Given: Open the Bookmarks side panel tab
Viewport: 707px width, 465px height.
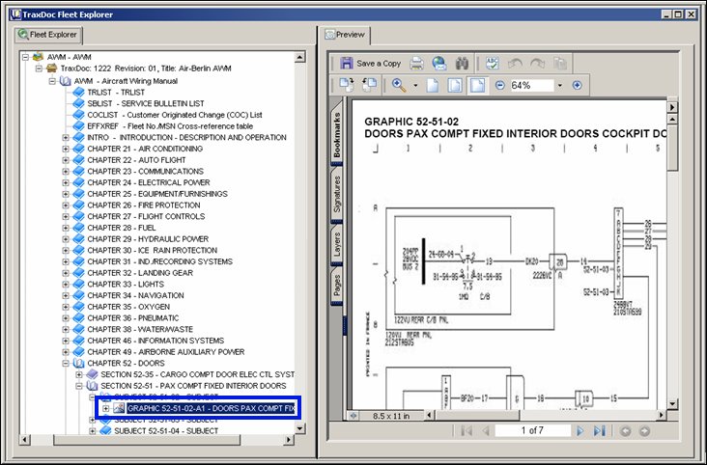Looking at the screenshot, I should [337, 135].
